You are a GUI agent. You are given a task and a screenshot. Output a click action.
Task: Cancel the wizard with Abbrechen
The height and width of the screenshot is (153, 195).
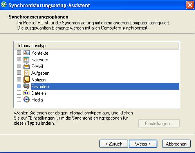[x=176, y=144]
